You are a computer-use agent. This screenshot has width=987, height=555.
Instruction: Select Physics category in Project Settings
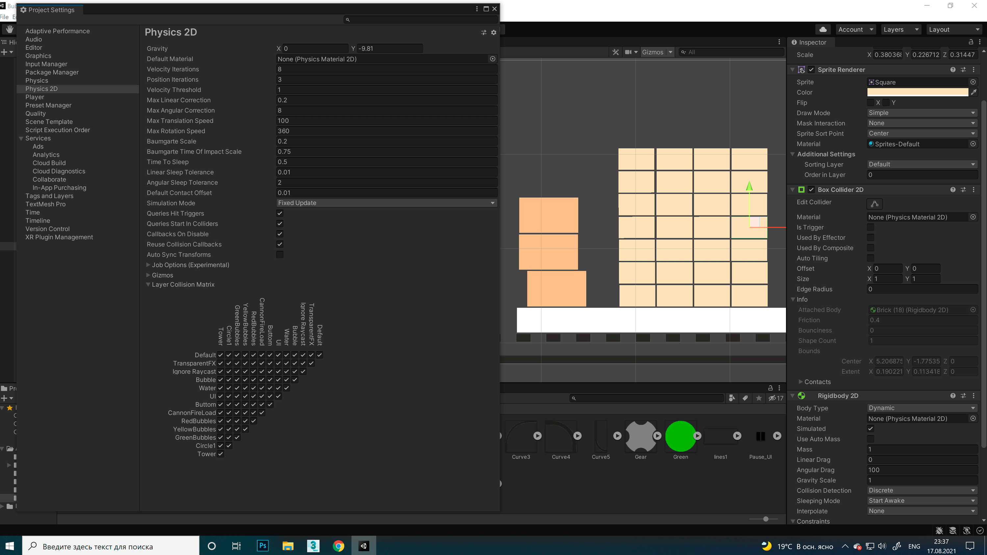pyautogui.click(x=37, y=81)
